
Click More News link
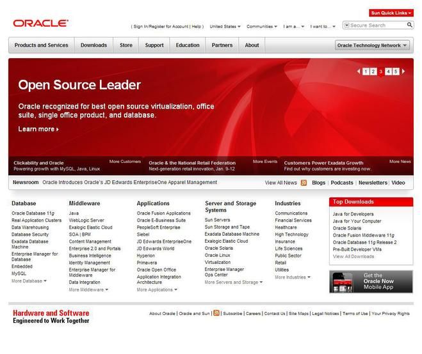click(400, 162)
